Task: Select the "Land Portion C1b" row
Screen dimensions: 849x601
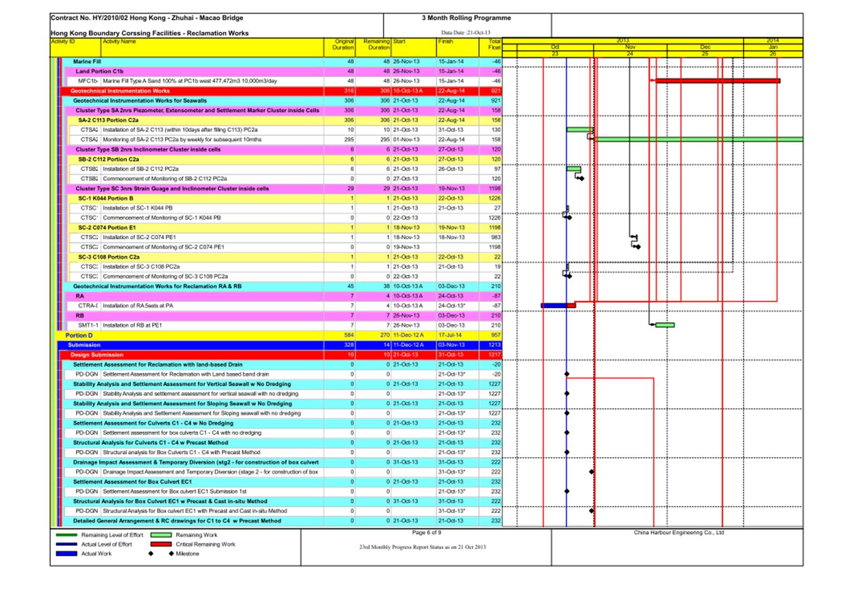Action: (282, 71)
